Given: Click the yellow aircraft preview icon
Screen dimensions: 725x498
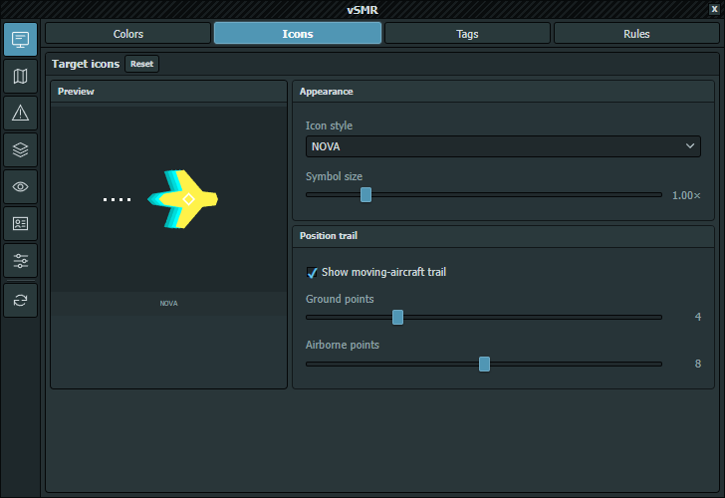Looking at the screenshot, I should [x=183, y=199].
